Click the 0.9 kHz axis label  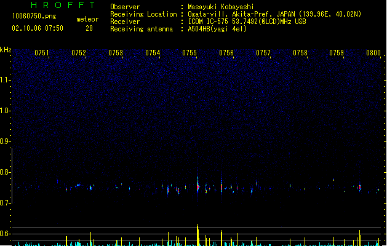(x=5, y=141)
